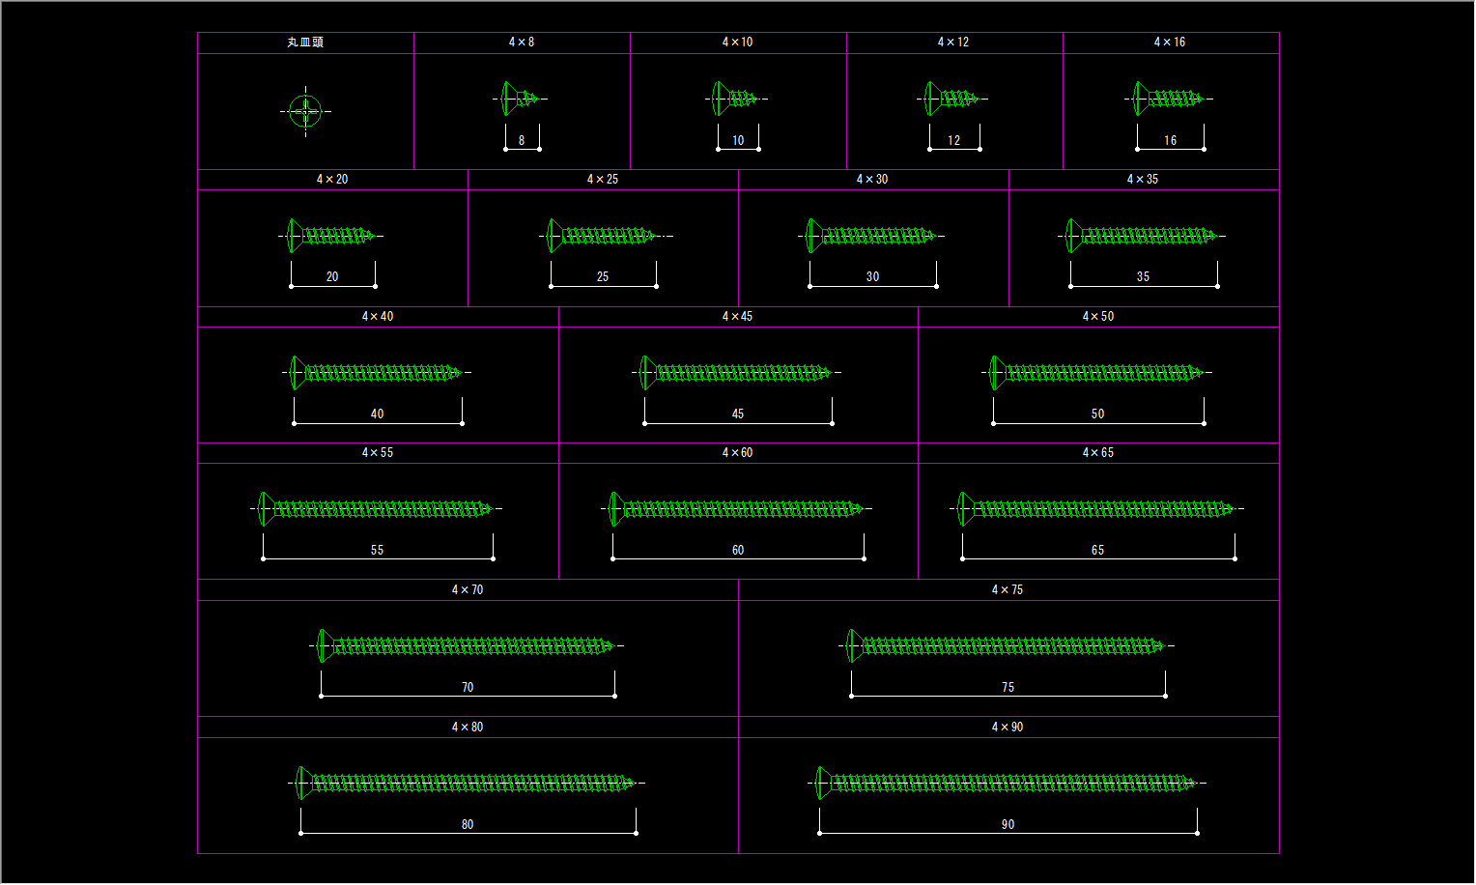Select the 4×90 screw drawing
This screenshot has width=1476, height=885.
[1007, 784]
